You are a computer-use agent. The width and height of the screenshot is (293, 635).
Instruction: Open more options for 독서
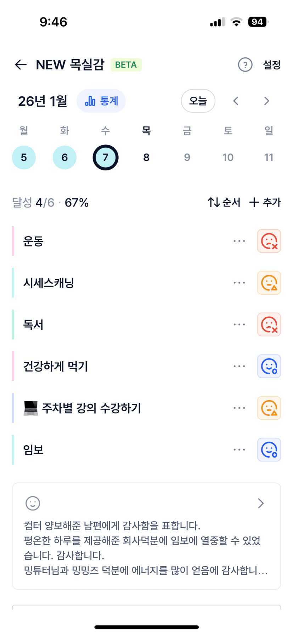(x=239, y=324)
